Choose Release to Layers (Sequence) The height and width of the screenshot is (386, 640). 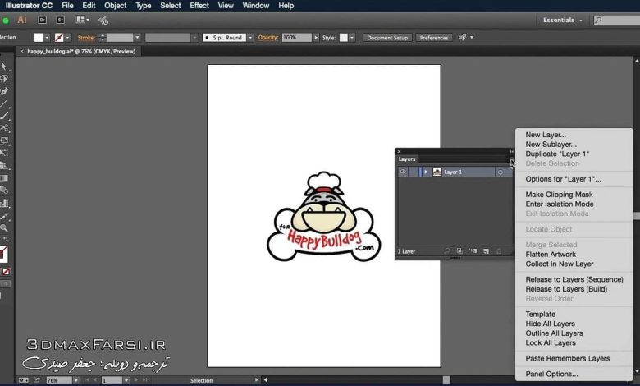[x=574, y=279]
